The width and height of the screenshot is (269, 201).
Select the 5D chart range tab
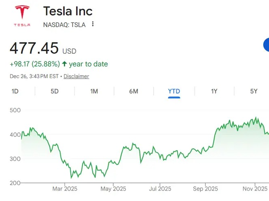click(54, 91)
